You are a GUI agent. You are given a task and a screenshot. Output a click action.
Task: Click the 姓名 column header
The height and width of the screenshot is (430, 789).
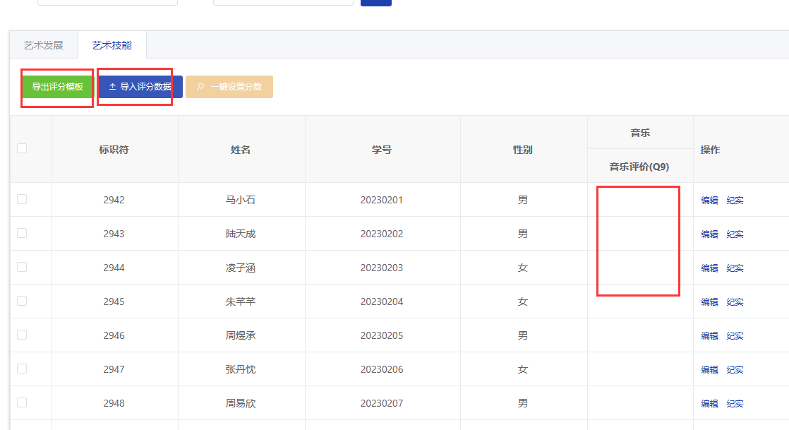pos(241,150)
